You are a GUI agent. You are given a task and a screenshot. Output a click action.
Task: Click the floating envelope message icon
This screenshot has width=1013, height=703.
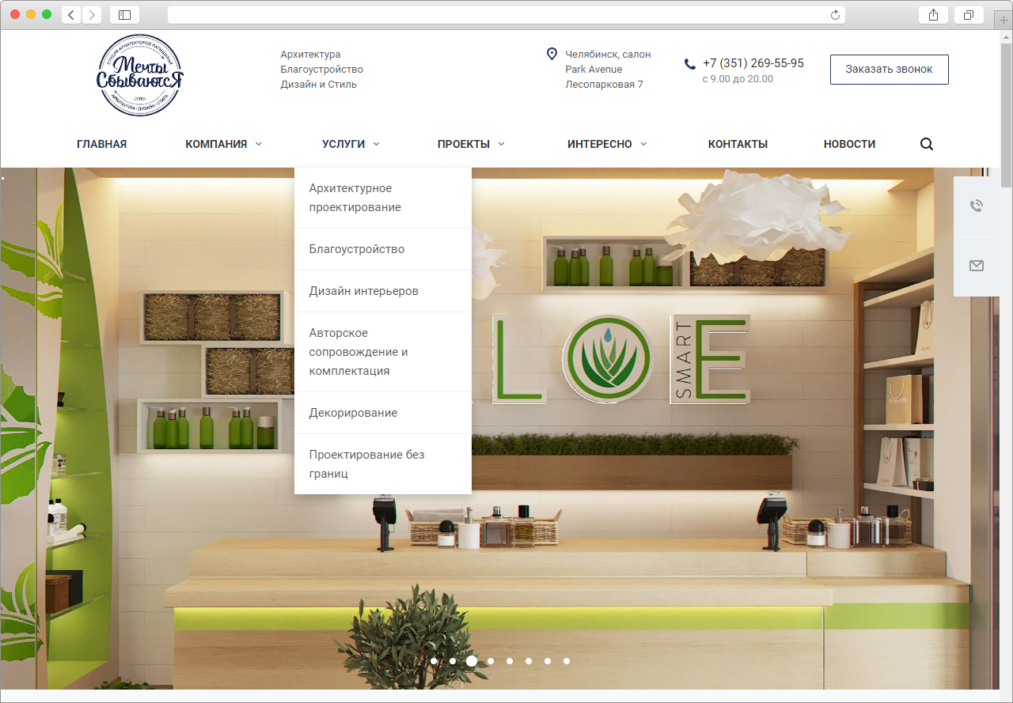click(976, 266)
